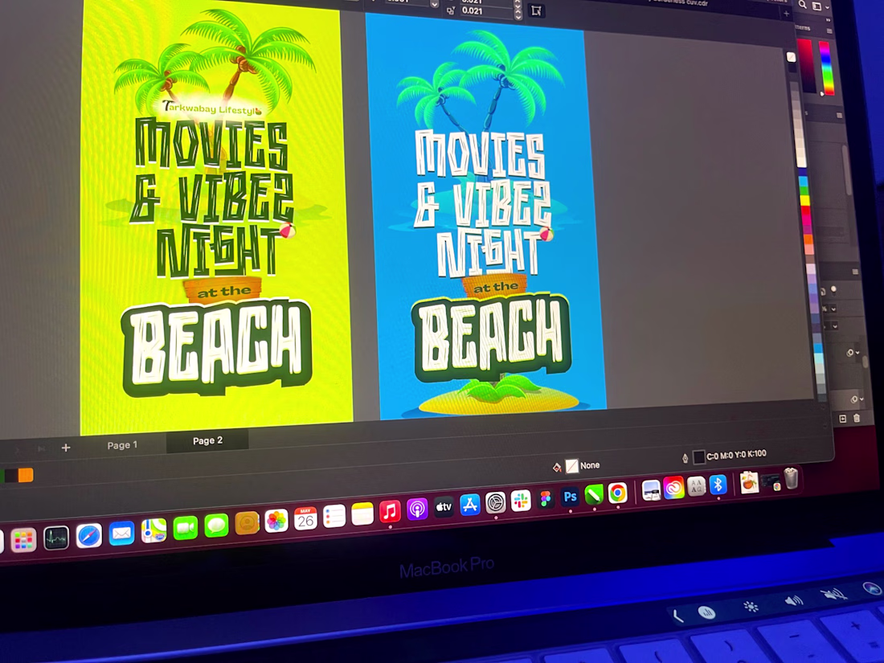884x663 pixels.
Task: Open Slack from the Dock
Action: (521, 501)
